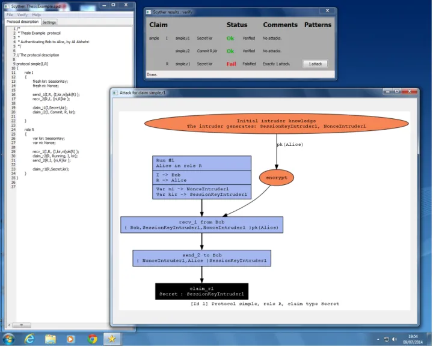Close the Scyther results window
The width and height of the screenshot is (433, 347).
[328, 11]
